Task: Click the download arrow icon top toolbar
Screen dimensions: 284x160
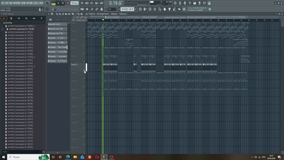Action: (x=209, y=3)
